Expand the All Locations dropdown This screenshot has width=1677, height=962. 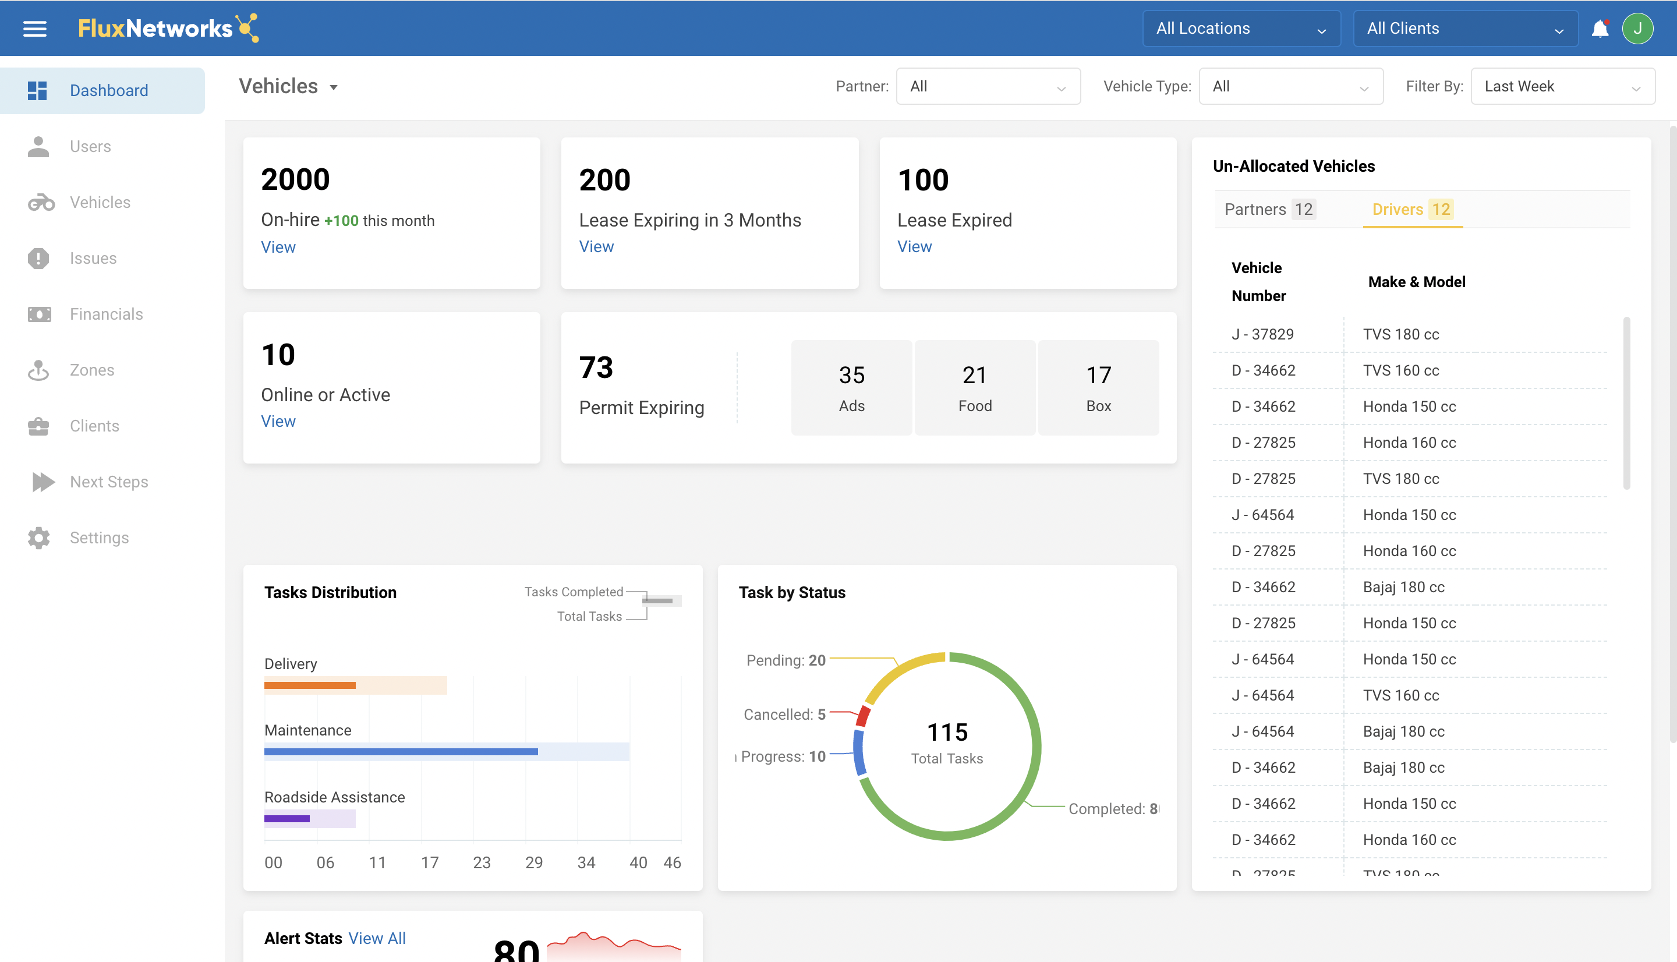point(1240,29)
